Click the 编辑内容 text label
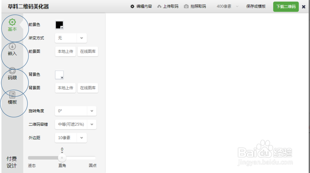The height and width of the screenshot is (173, 310). [x=144, y=6]
